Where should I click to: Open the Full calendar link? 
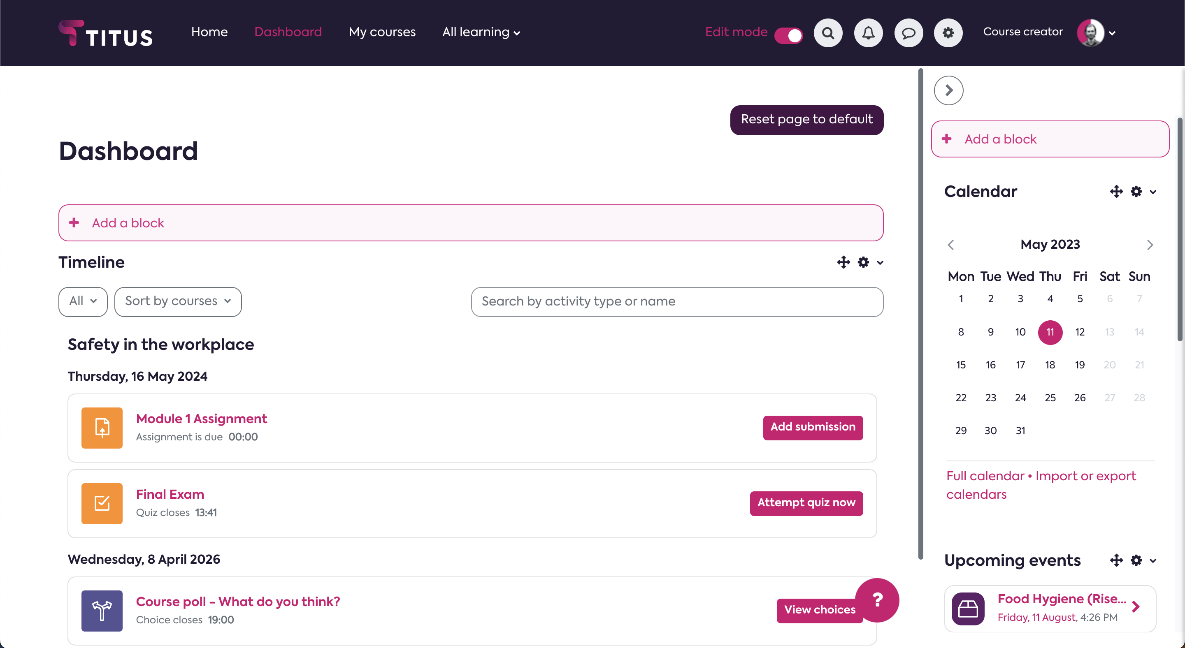(x=985, y=476)
